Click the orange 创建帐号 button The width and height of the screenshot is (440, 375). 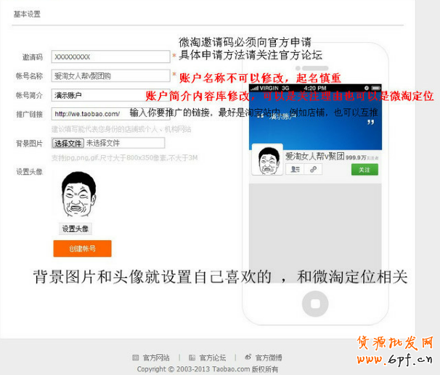click(82, 248)
